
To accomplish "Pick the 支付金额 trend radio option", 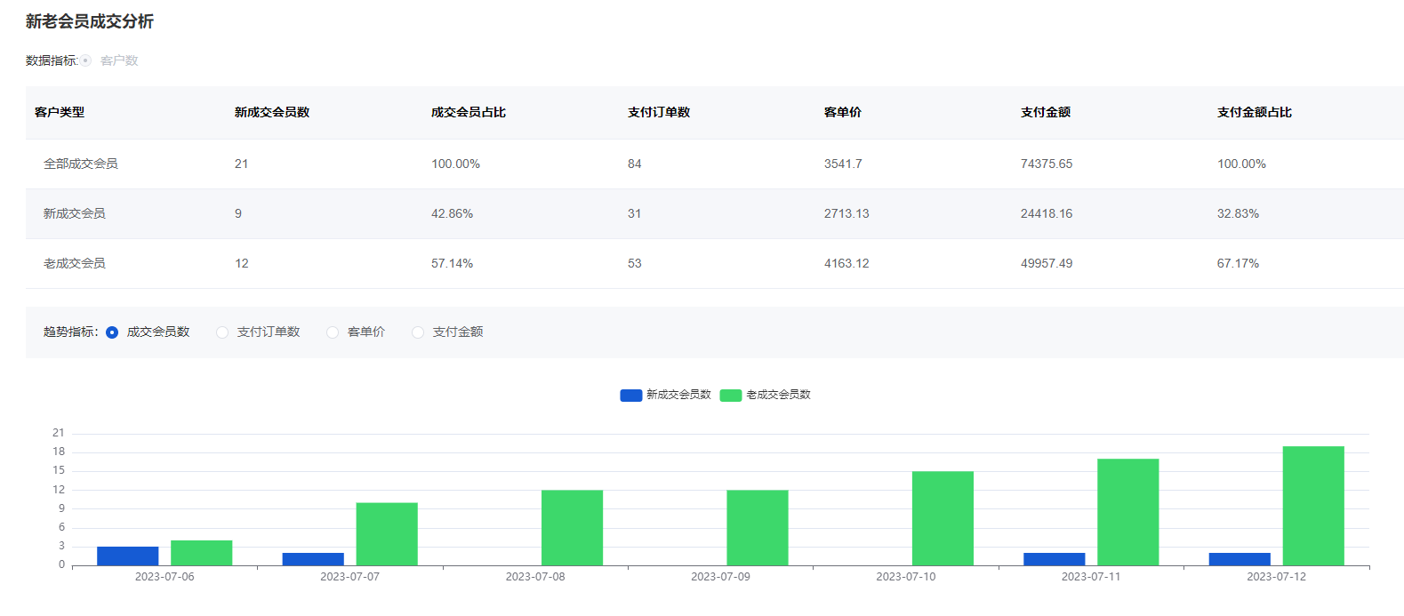I will point(418,332).
